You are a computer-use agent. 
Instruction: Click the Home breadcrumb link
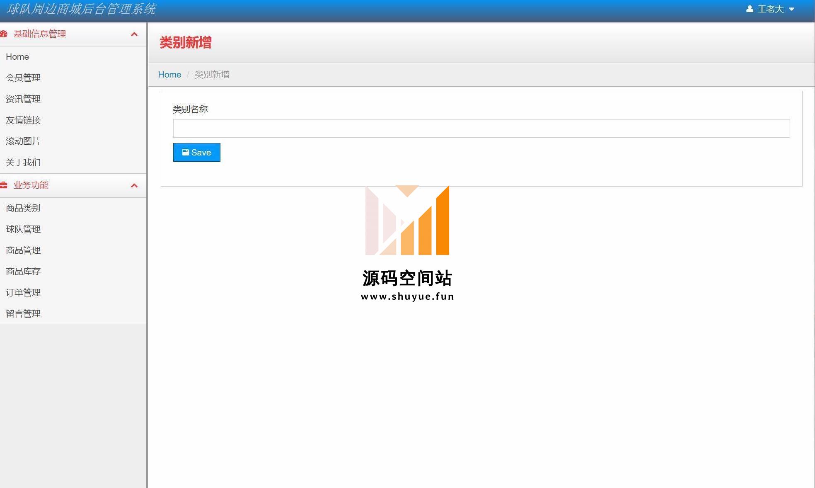click(169, 75)
